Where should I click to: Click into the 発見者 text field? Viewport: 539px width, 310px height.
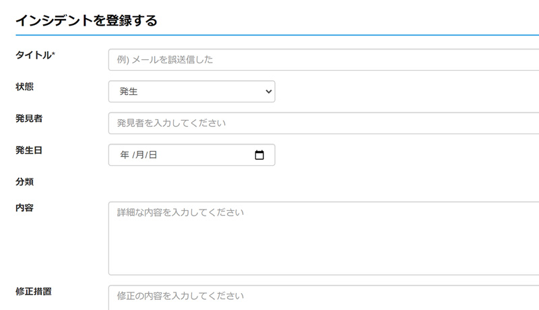323,123
